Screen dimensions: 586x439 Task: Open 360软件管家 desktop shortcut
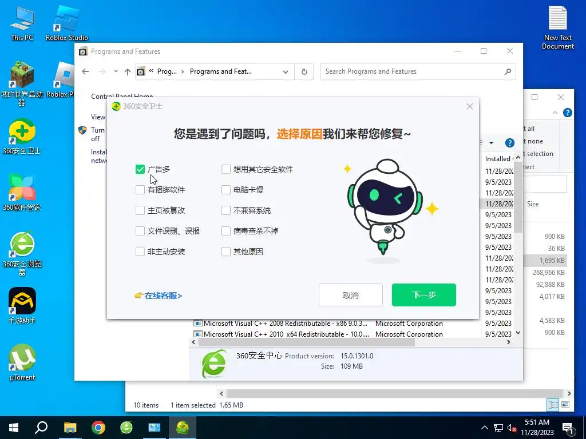pyautogui.click(x=22, y=193)
